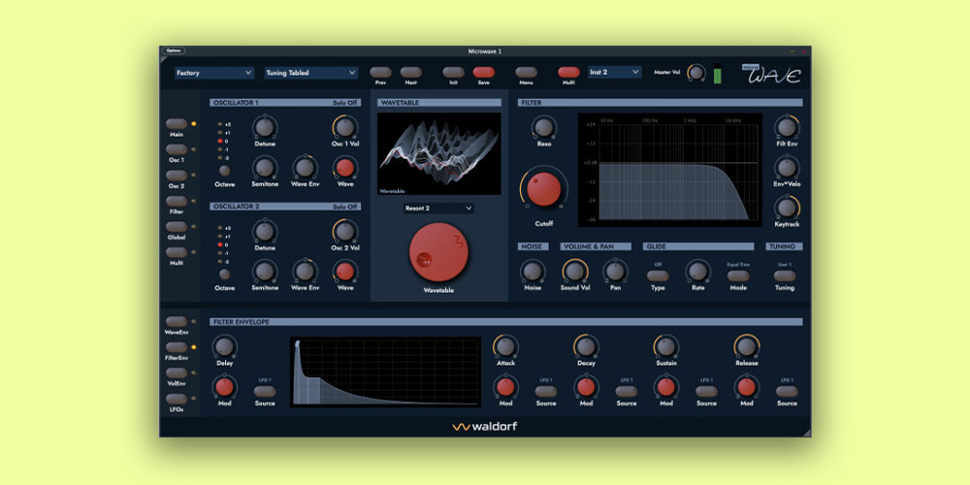
Task: Click the Keytrack knob
Action: tap(787, 208)
